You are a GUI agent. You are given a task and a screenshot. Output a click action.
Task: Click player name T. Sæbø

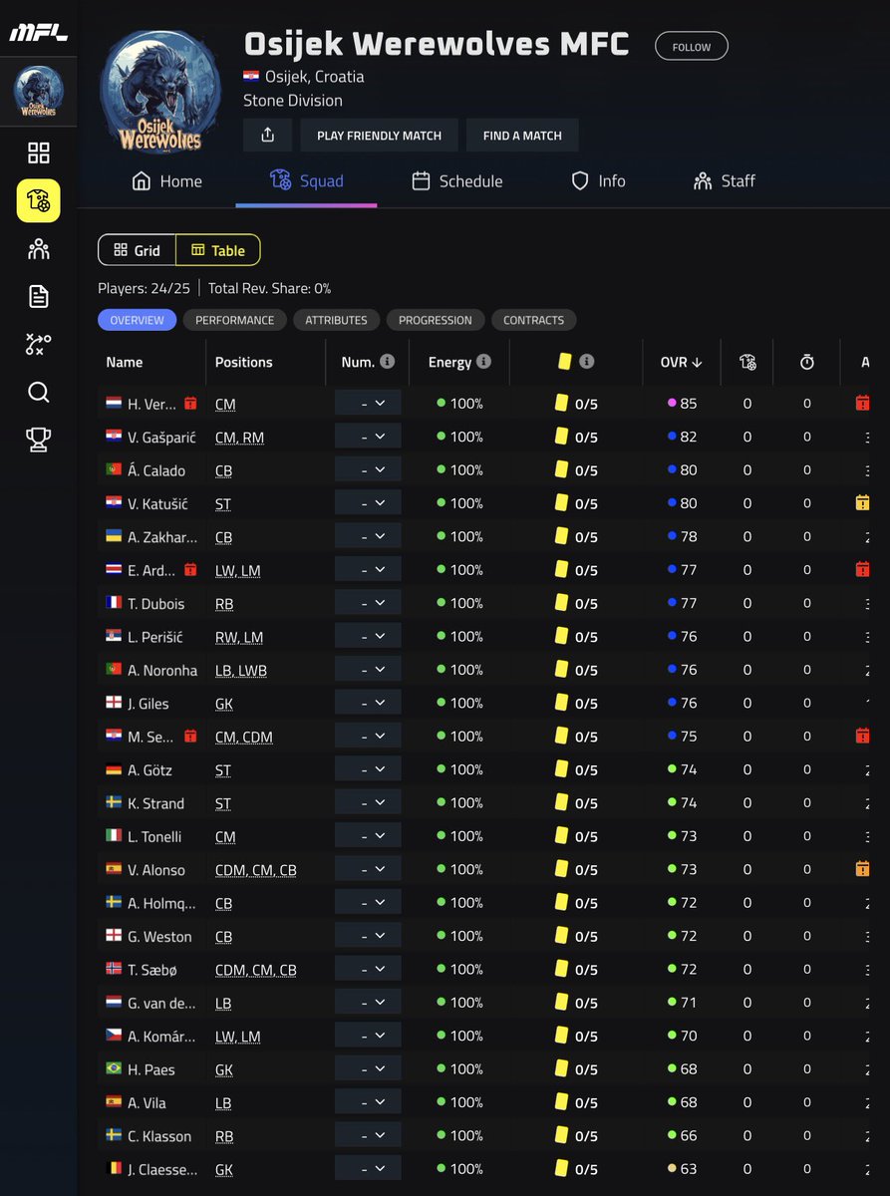point(152,970)
